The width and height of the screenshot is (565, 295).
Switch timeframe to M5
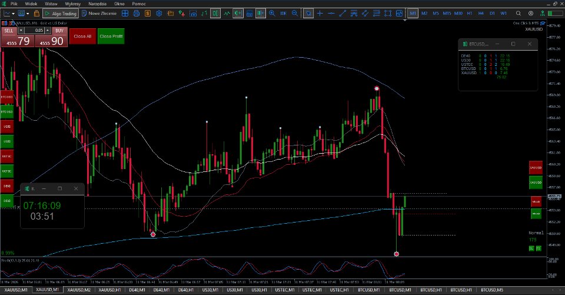click(436, 14)
